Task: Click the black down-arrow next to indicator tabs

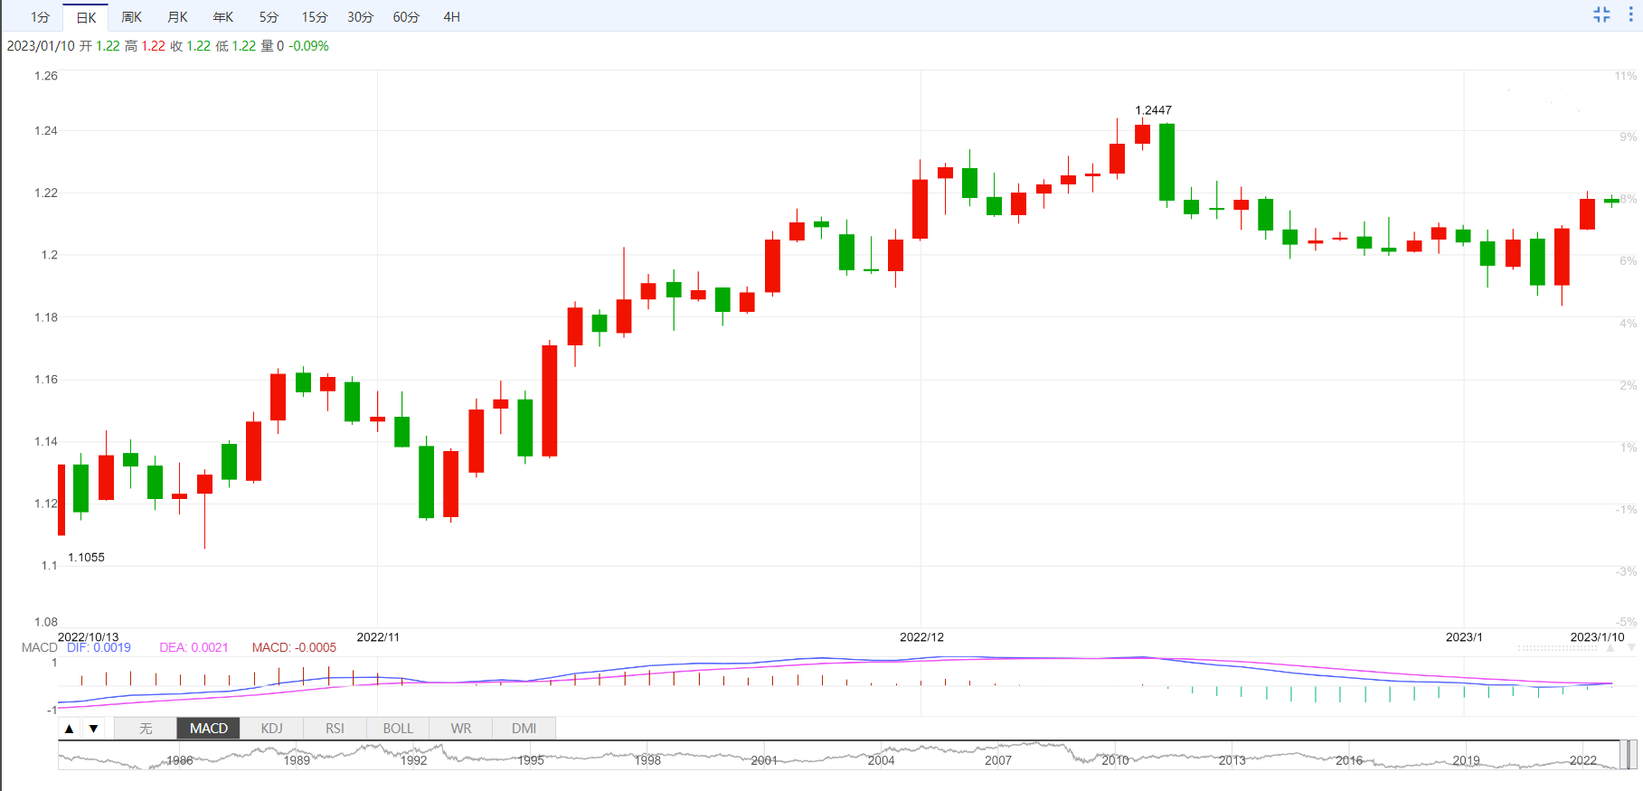Action: point(93,729)
